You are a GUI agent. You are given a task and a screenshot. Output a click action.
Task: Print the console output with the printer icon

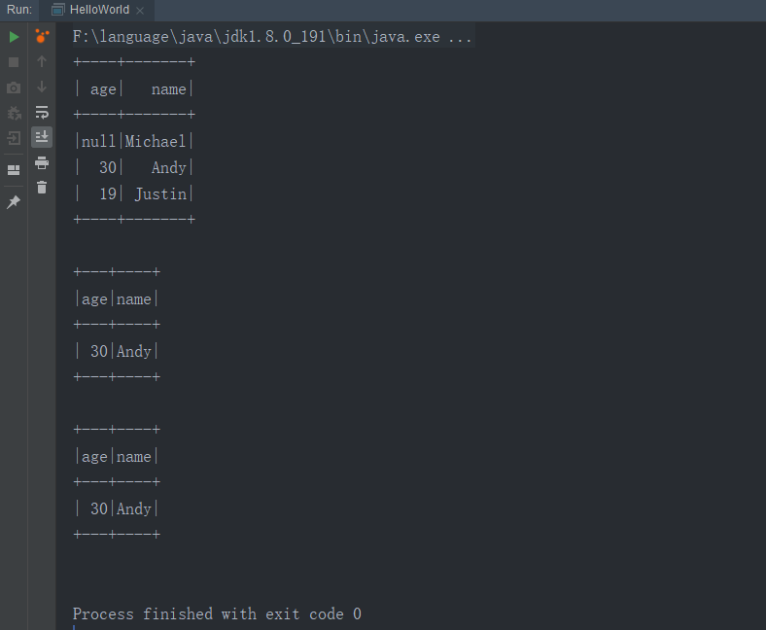coord(42,162)
